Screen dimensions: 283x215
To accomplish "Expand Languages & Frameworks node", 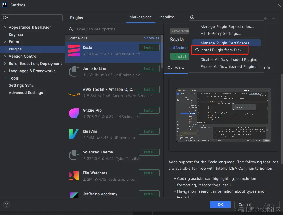I will point(5,71).
